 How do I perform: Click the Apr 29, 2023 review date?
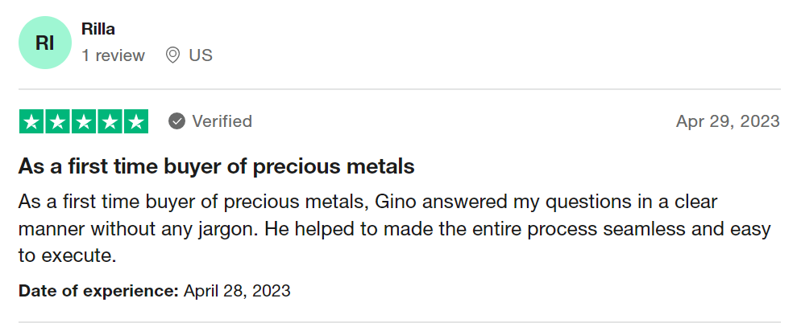(728, 121)
